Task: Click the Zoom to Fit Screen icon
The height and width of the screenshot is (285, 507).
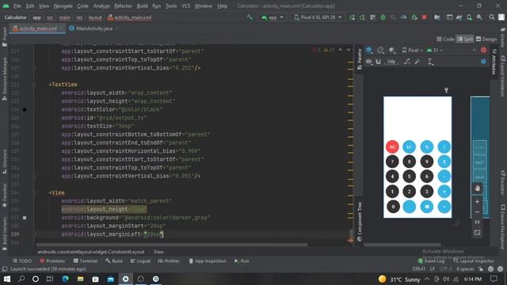Action: coord(477,233)
